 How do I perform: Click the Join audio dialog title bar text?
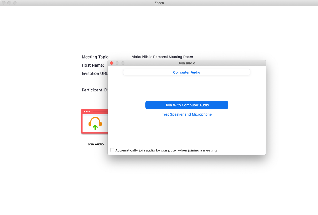(x=187, y=63)
